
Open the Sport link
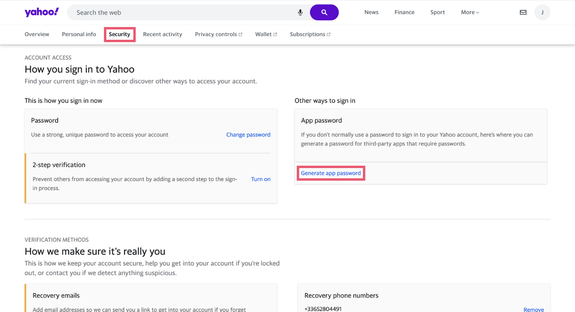[x=437, y=12]
